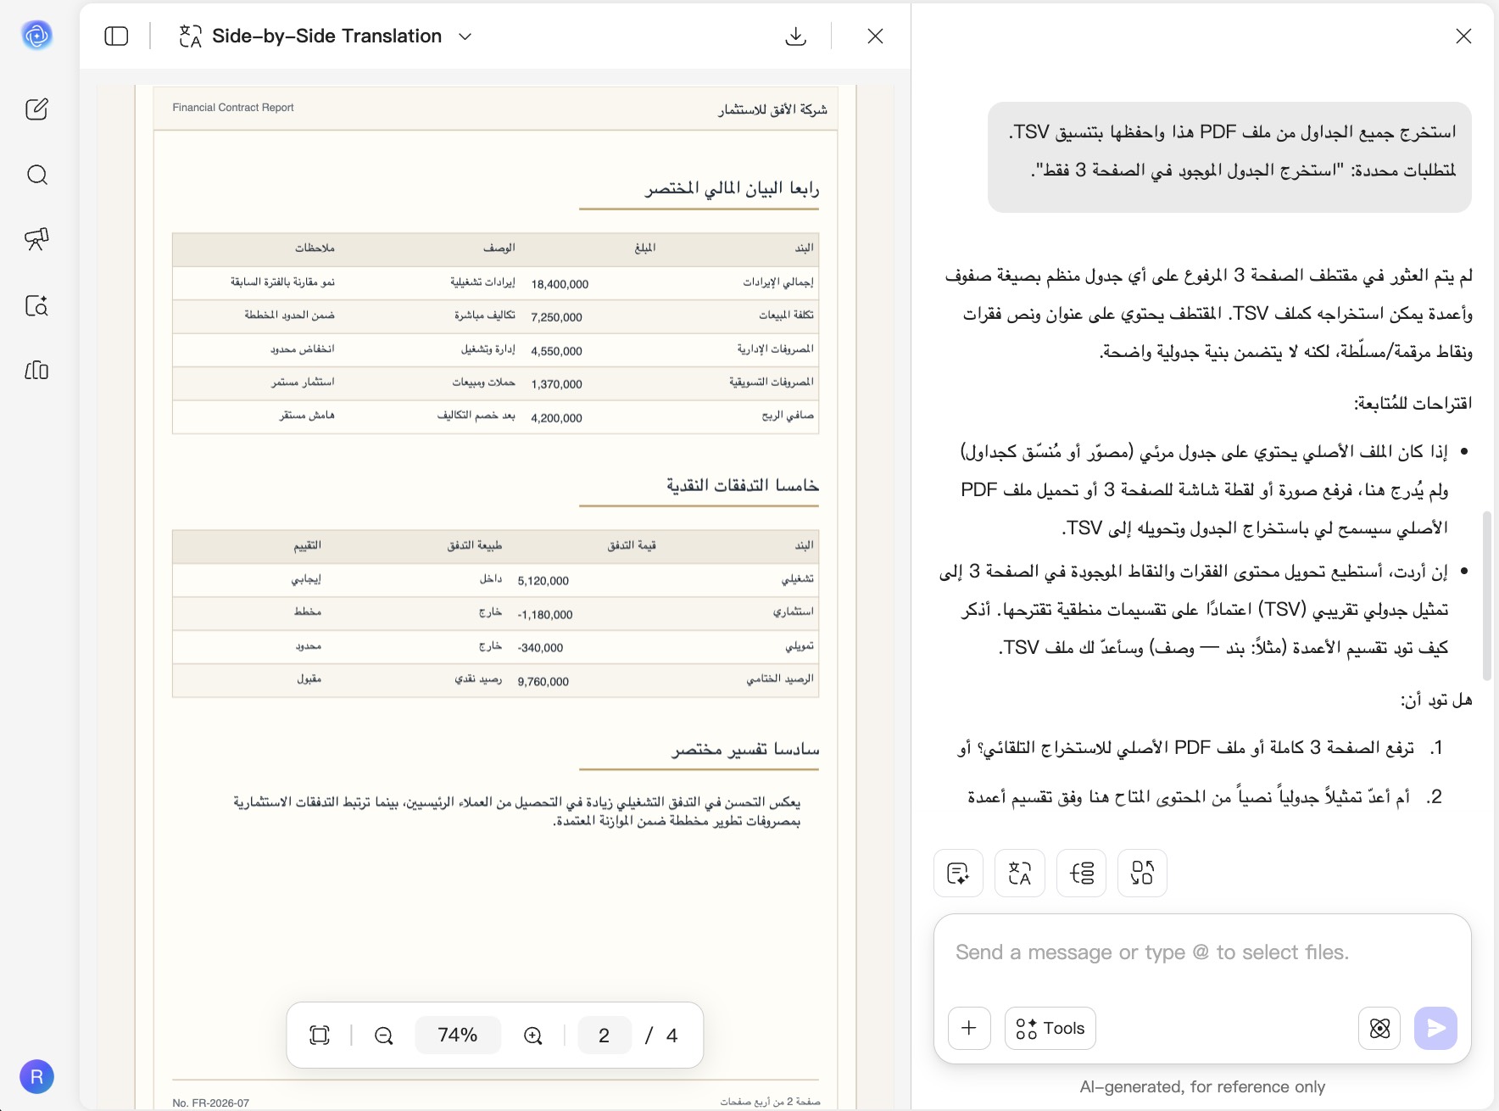This screenshot has width=1499, height=1111.
Task: Click the summarize note icon under chat
Action: point(958,873)
